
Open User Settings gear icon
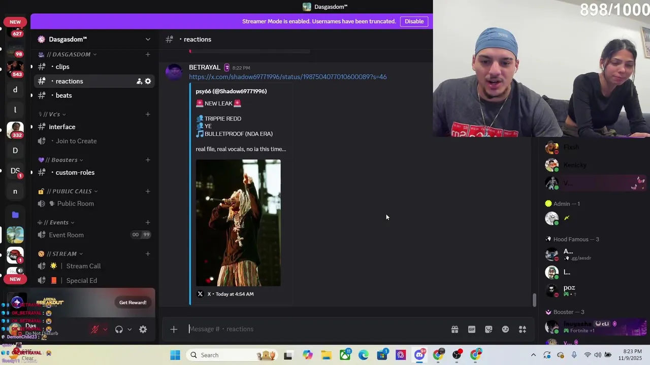pyautogui.click(x=143, y=329)
